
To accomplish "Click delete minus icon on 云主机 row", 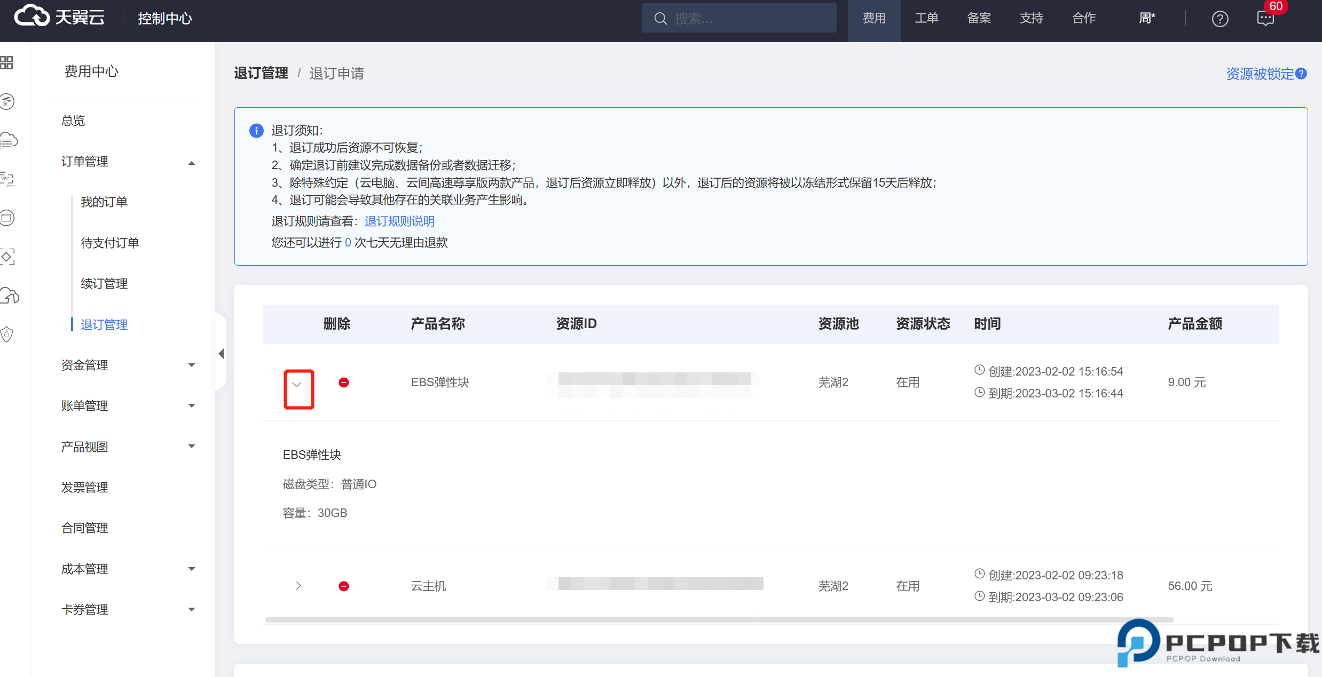I will click(x=344, y=586).
